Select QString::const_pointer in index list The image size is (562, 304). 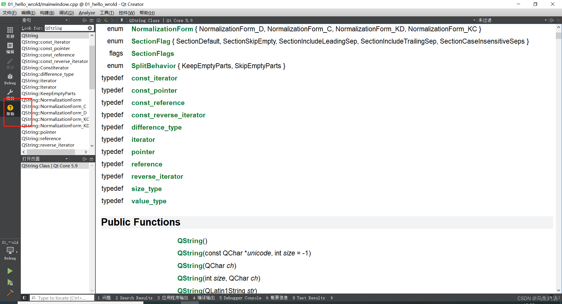(55, 49)
